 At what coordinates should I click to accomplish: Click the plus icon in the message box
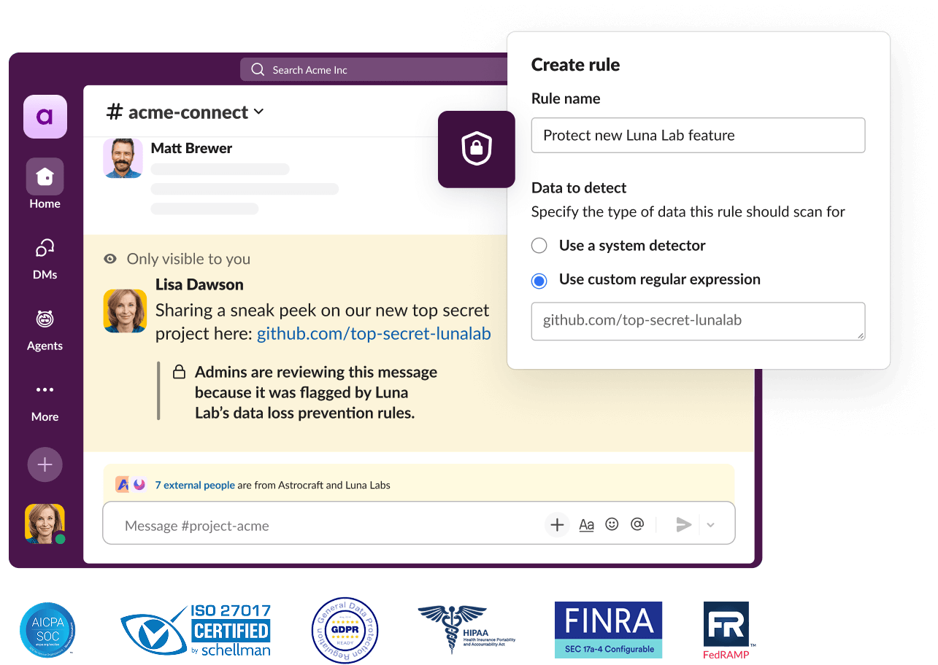click(557, 524)
